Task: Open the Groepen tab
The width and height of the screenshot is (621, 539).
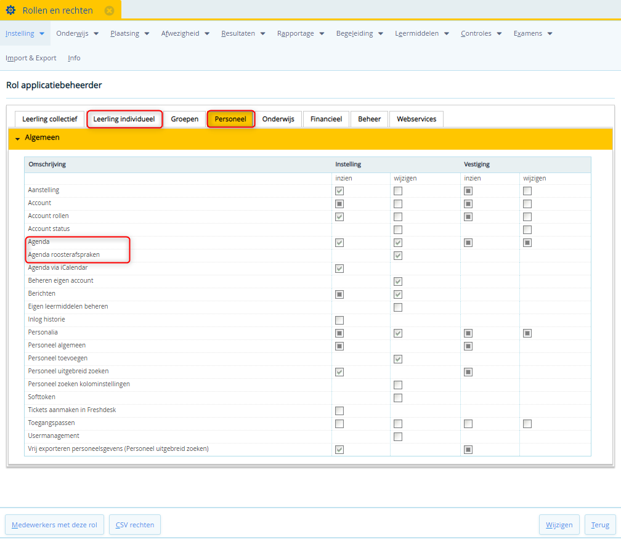Action: coord(185,120)
